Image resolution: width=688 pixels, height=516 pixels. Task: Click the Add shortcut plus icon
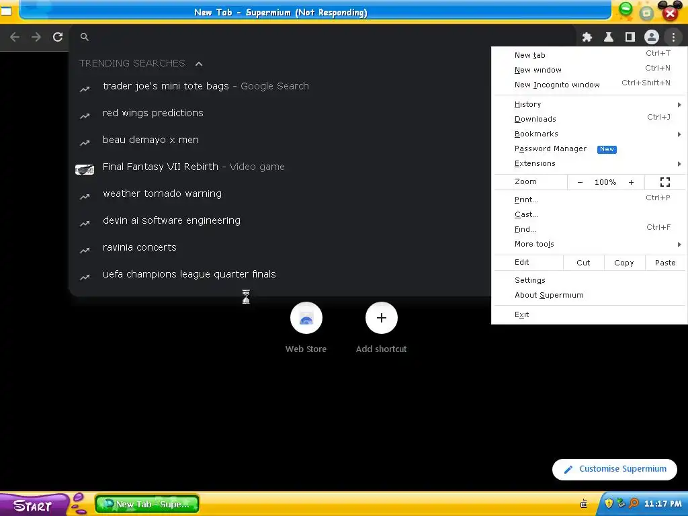(382, 318)
